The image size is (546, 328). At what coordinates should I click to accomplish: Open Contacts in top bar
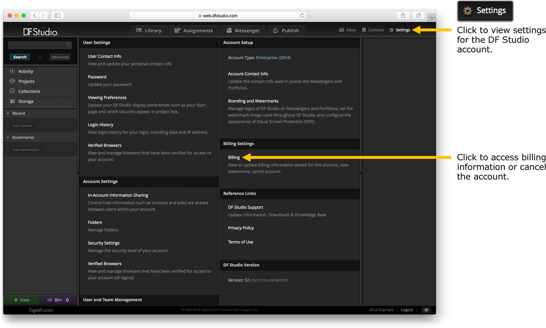coord(373,30)
